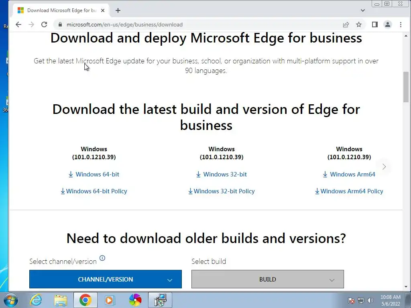Reload the current page
Viewport: 411px width, 308px height.
click(44, 24)
